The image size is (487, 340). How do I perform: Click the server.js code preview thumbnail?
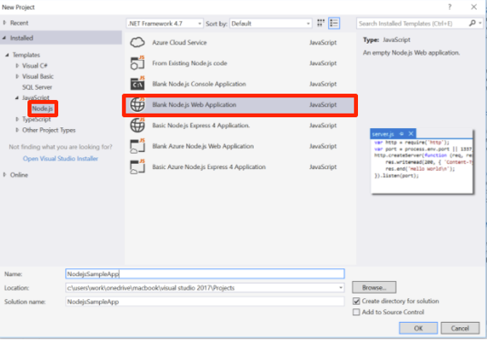pos(422,161)
